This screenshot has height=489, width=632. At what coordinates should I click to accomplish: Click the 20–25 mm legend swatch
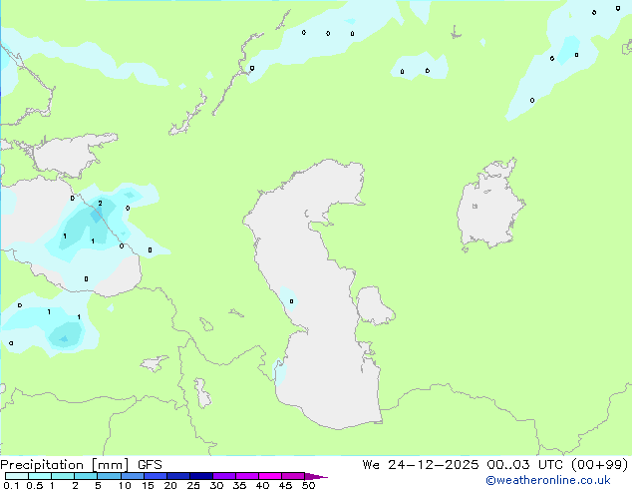(x=178, y=476)
